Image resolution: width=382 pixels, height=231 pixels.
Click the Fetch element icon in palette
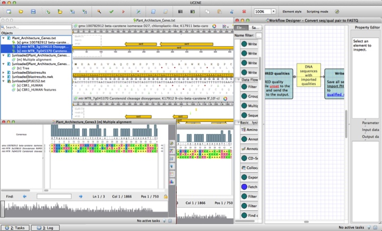(244, 186)
